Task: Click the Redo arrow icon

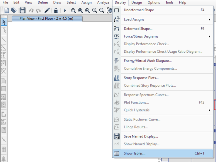Action: (38, 11)
